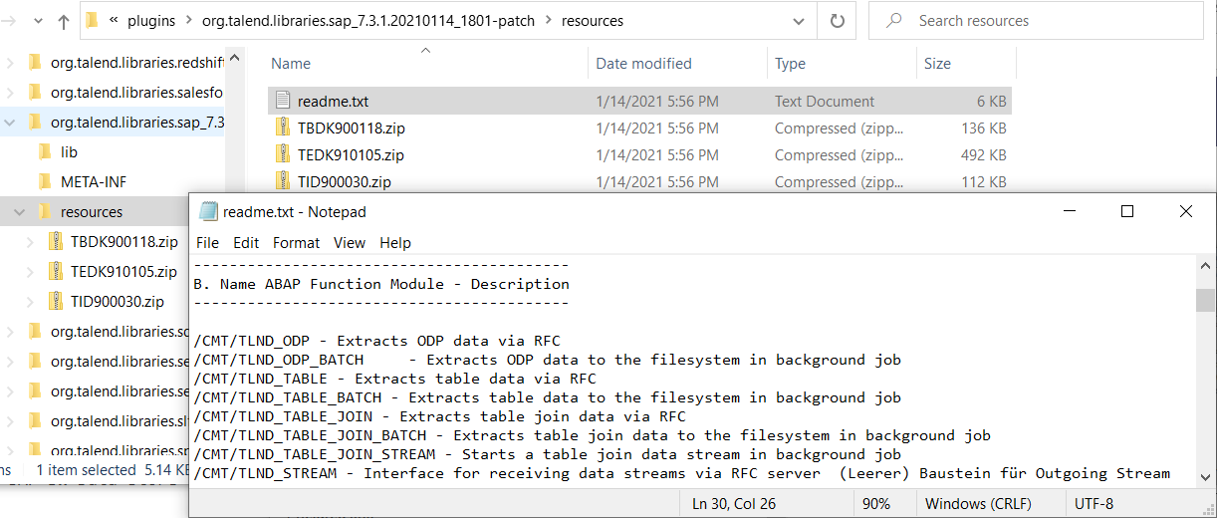
Task: Open the Recent locations dropdown arrow
Action: (x=38, y=21)
